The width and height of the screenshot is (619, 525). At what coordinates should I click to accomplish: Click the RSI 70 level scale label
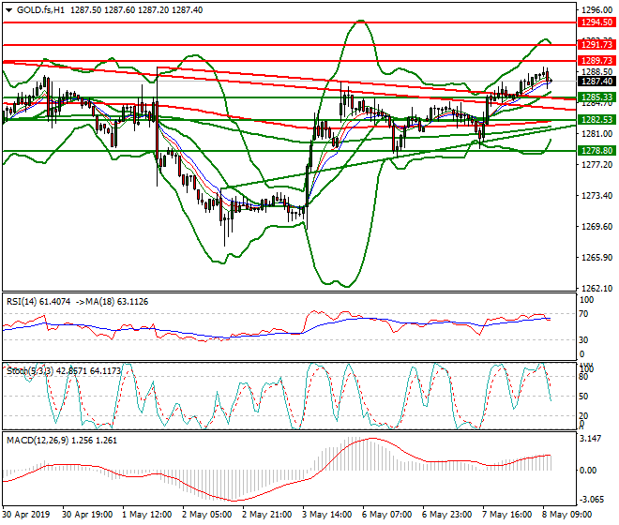(x=584, y=314)
